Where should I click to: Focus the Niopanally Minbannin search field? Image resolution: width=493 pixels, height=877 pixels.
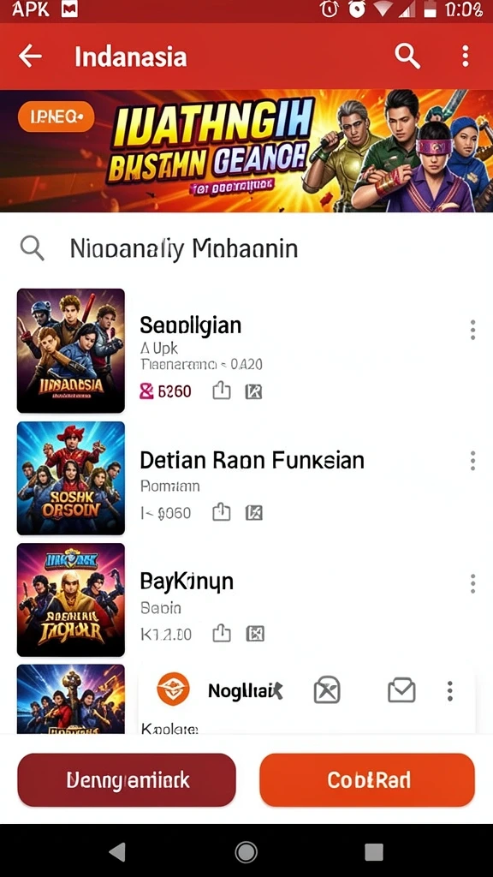coord(246,249)
